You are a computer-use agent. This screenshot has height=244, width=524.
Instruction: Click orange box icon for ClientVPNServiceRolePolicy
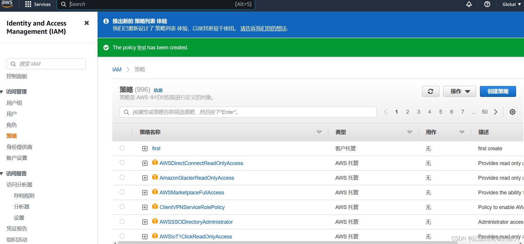pyautogui.click(x=155, y=206)
